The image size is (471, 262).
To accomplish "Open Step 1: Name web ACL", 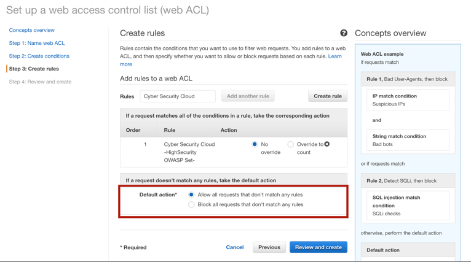I will (37, 43).
